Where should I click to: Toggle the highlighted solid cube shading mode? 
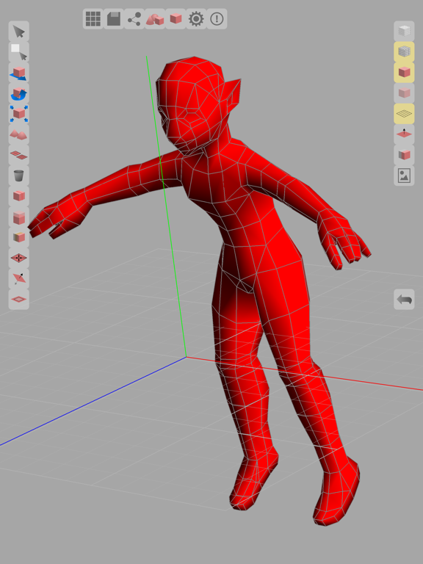404,72
